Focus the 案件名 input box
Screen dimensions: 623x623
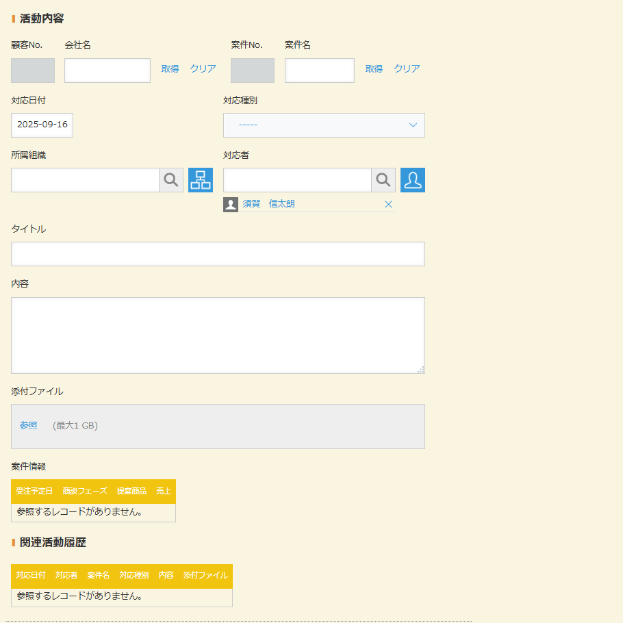[x=319, y=71]
